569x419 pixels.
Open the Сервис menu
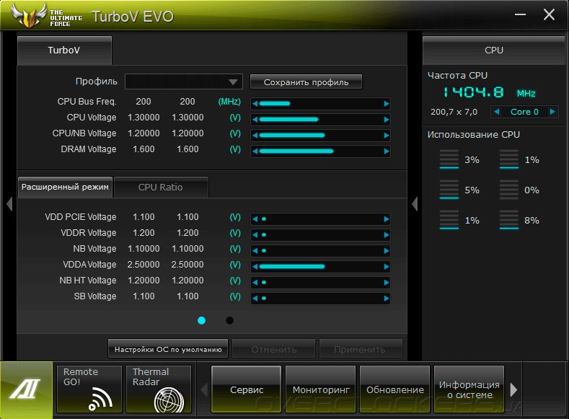pos(247,389)
